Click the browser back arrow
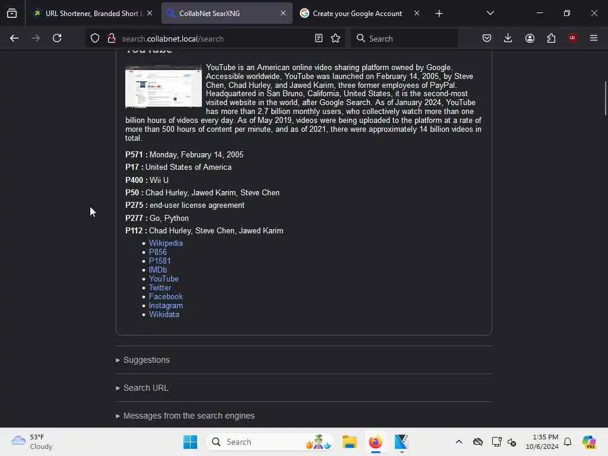Viewport: 608px width, 456px height. click(14, 38)
